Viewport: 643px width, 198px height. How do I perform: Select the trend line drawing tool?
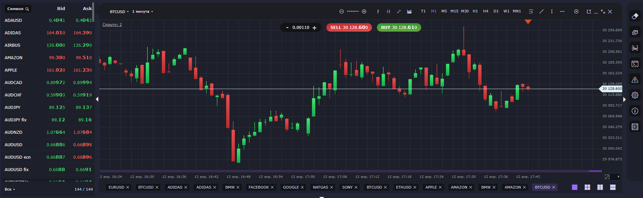(x=542, y=11)
